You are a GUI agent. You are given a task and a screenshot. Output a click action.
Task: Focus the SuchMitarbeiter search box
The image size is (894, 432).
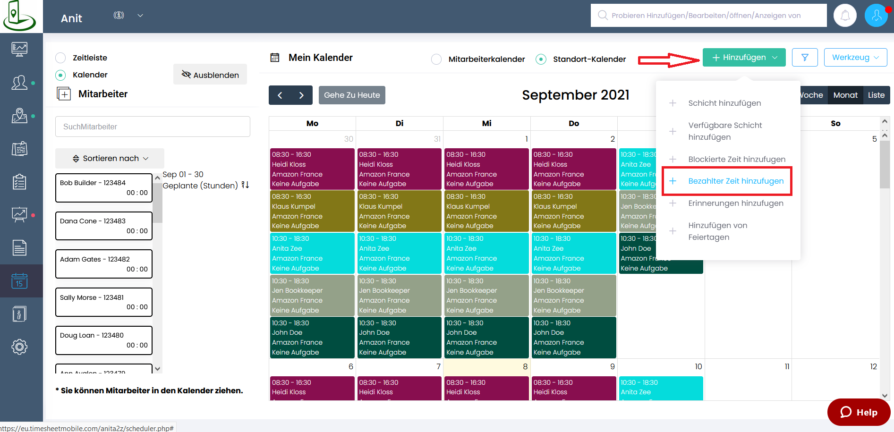(x=153, y=127)
